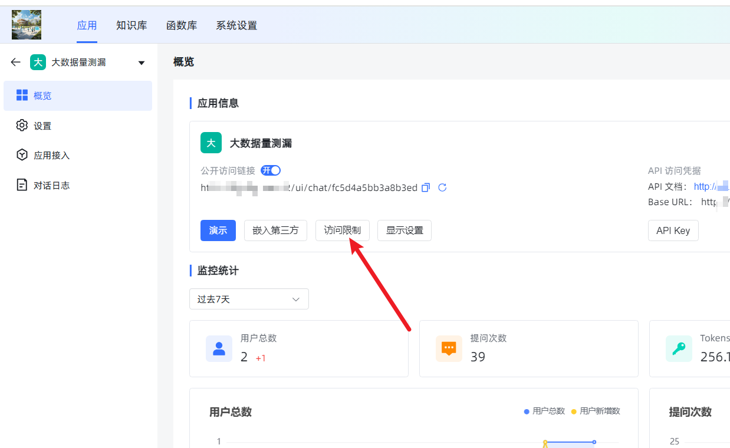Image resolution: width=730 pixels, height=448 pixels.
Task: Click the blue 演示 button
Action: pos(218,230)
